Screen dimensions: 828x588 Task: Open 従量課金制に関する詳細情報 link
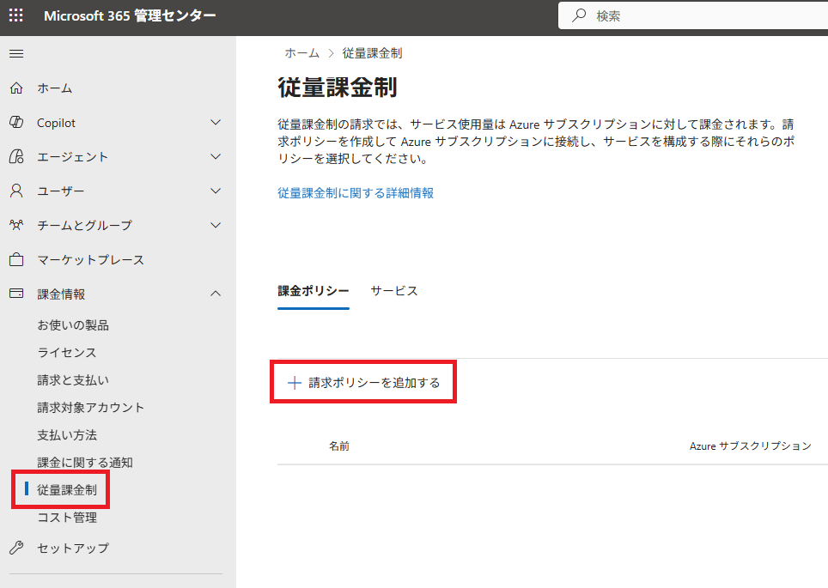pos(356,193)
